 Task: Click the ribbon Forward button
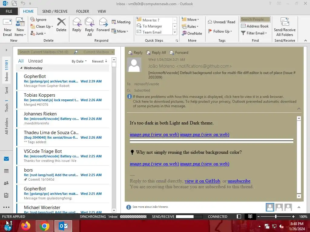[103, 25]
